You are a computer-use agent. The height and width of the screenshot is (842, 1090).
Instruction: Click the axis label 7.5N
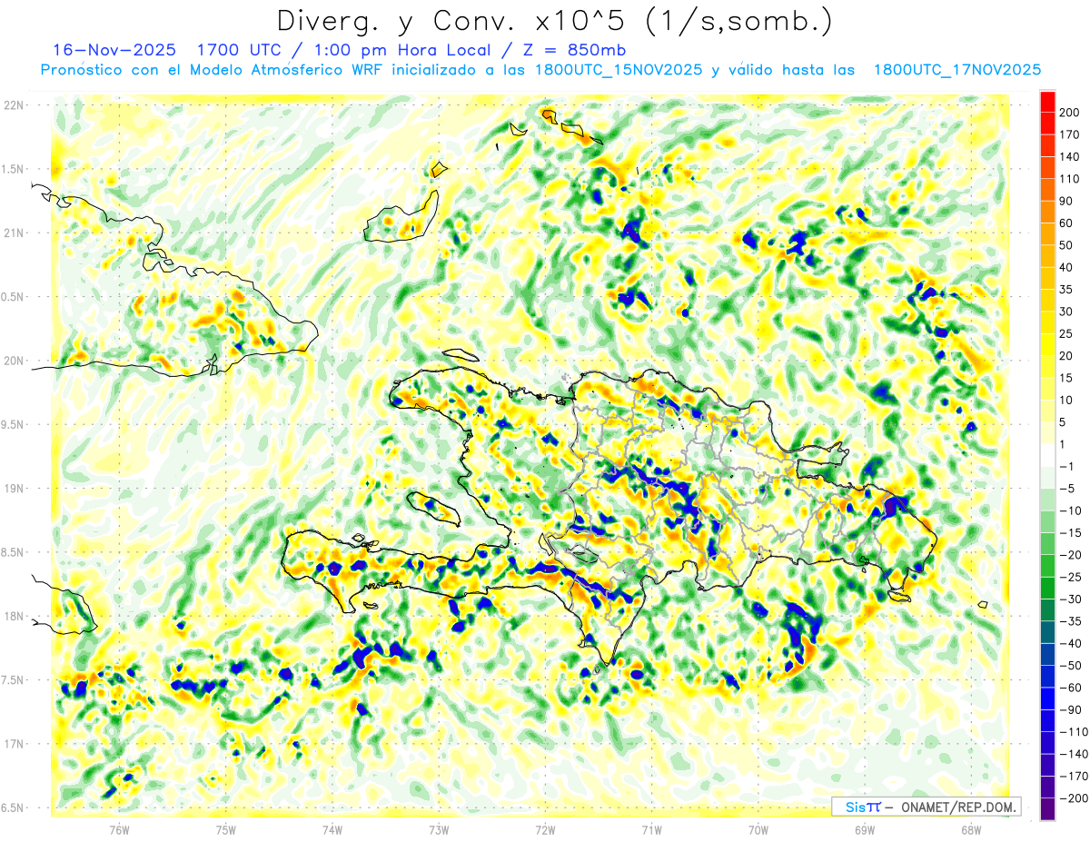point(13,680)
